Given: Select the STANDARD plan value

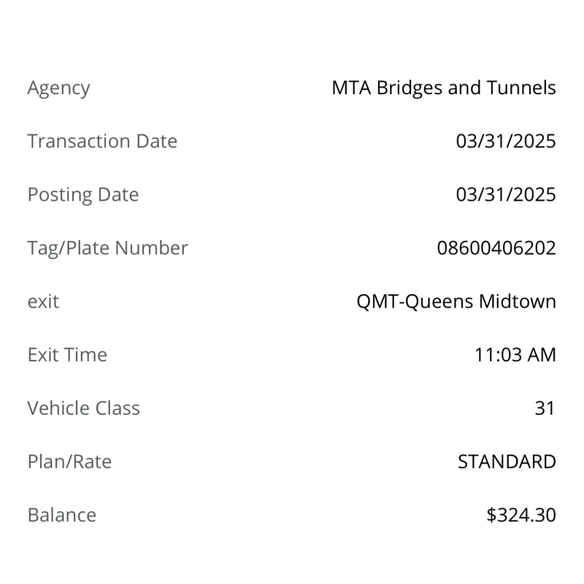Looking at the screenshot, I should point(507,462).
